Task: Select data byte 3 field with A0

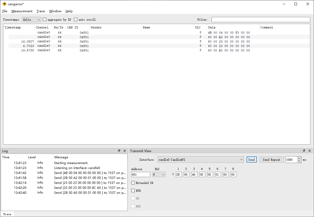Action: click(x=194, y=174)
